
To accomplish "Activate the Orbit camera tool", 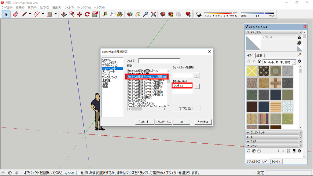I will pos(130,14).
